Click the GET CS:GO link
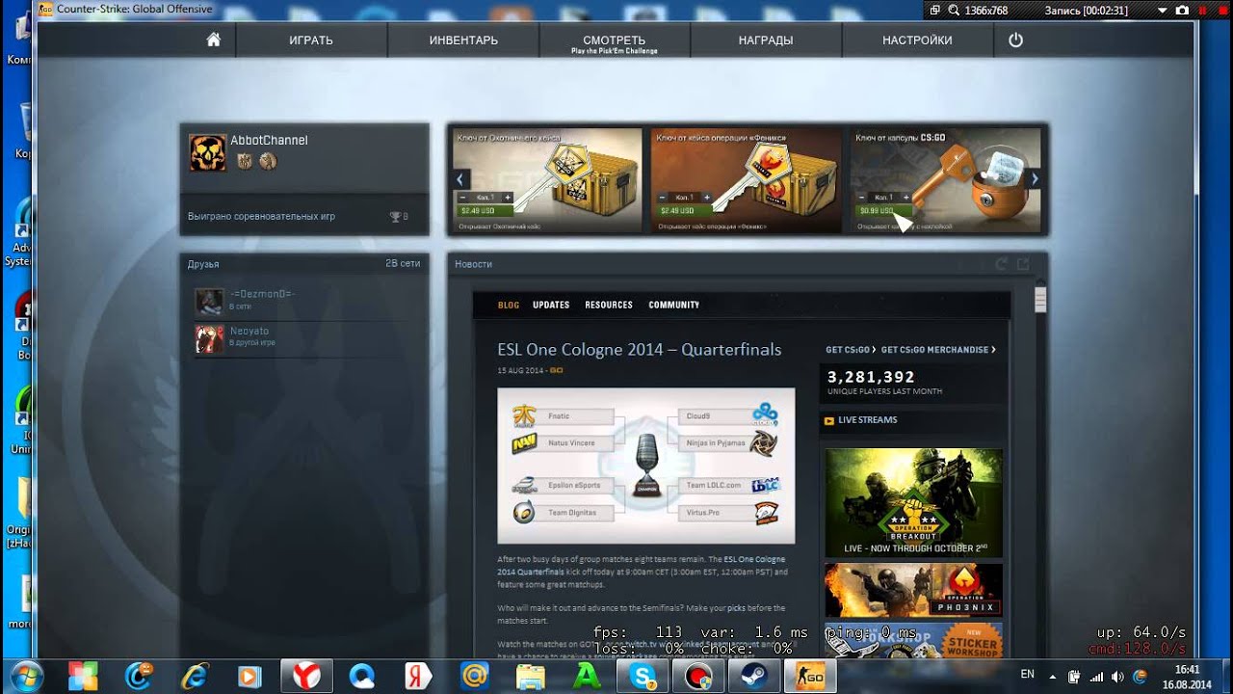 coord(851,350)
